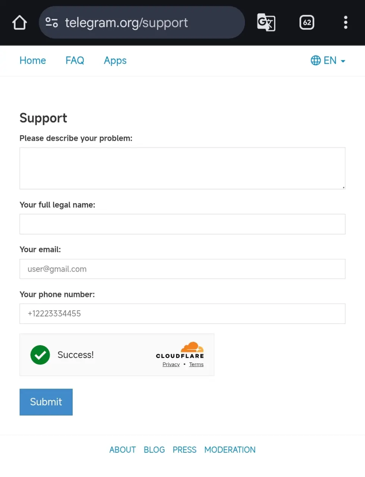Image resolution: width=365 pixels, height=477 pixels.
Task: Open the tab switcher showing 62 tabs
Action: tap(307, 22)
